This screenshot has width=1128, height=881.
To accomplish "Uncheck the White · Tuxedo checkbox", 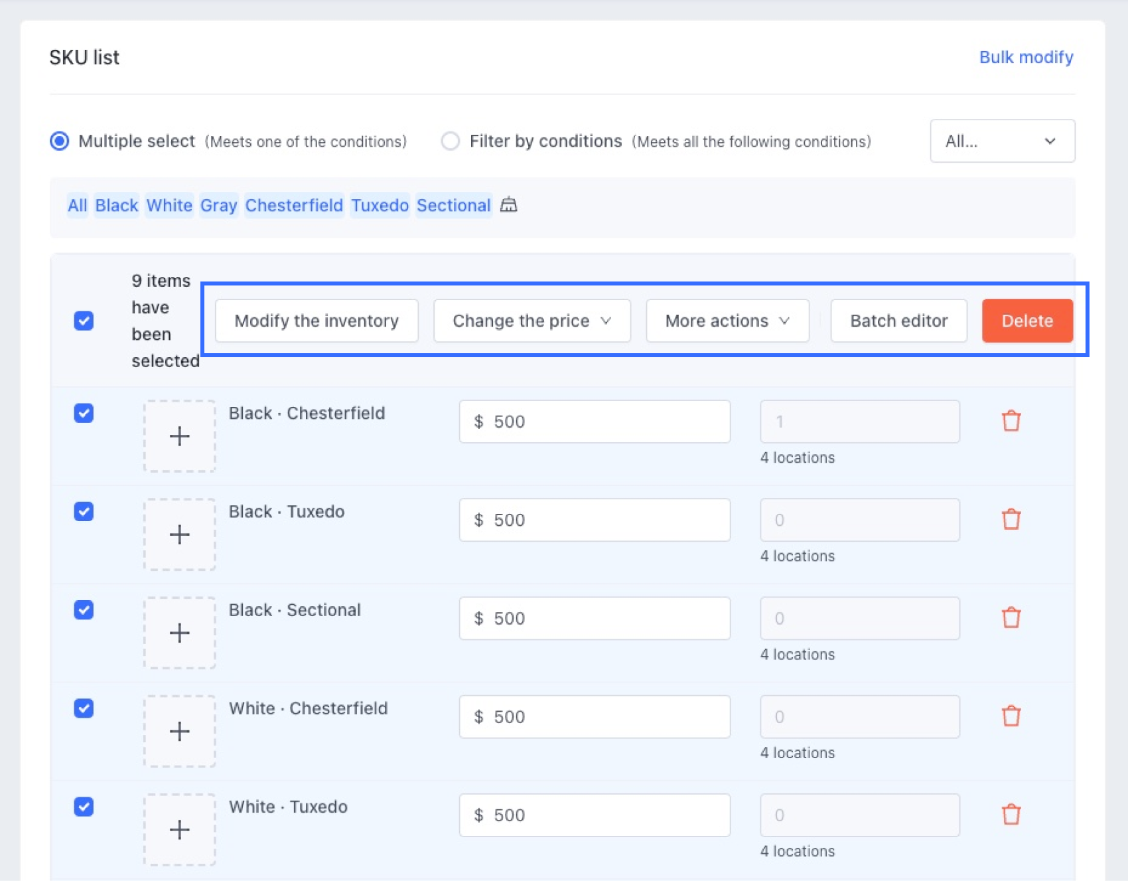I will pyautogui.click(x=84, y=806).
